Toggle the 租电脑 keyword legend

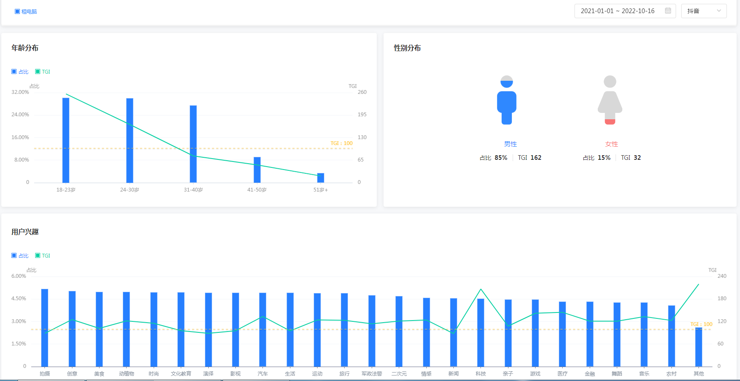(x=26, y=11)
